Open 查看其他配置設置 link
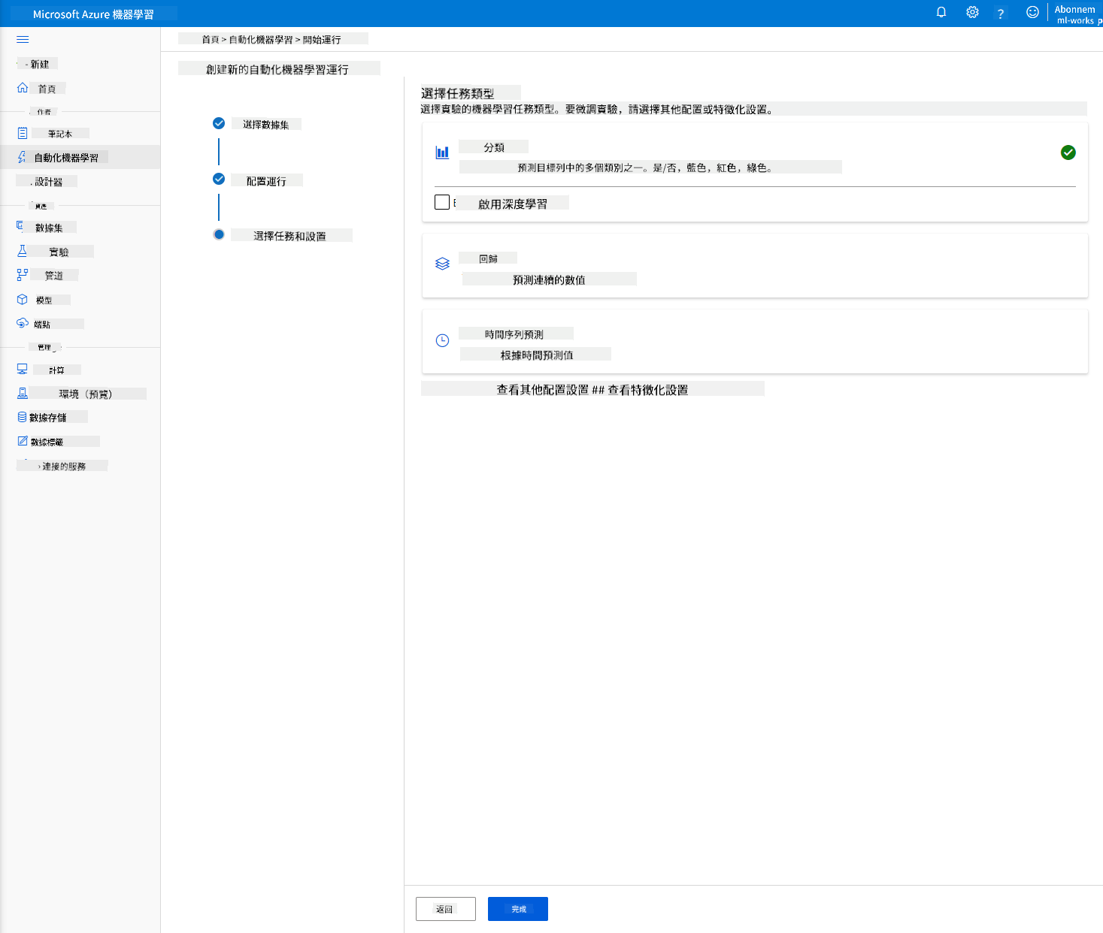 (x=543, y=390)
